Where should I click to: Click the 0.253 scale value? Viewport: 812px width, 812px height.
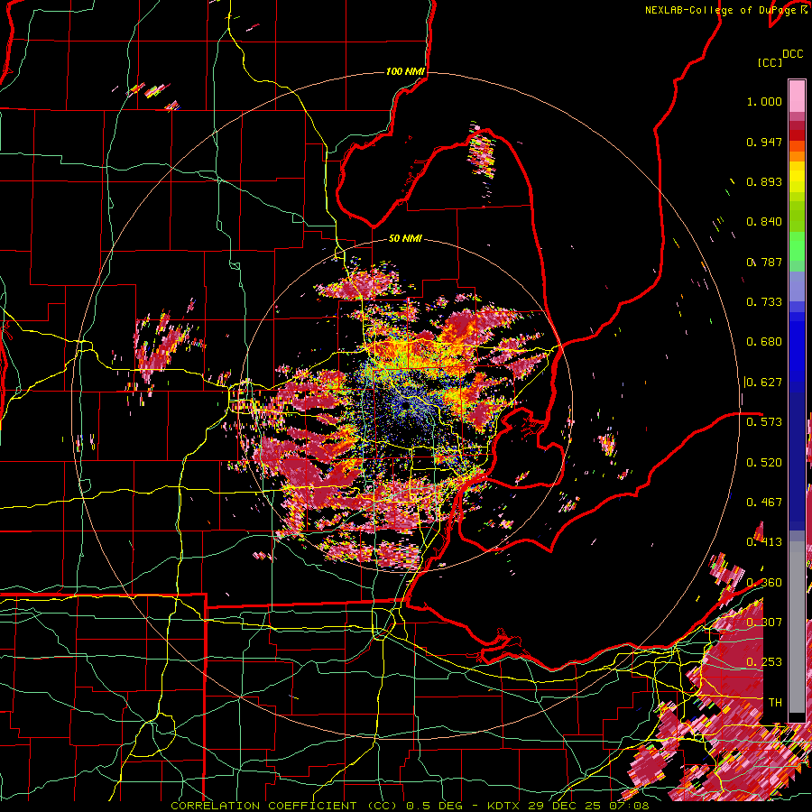pyautogui.click(x=764, y=662)
